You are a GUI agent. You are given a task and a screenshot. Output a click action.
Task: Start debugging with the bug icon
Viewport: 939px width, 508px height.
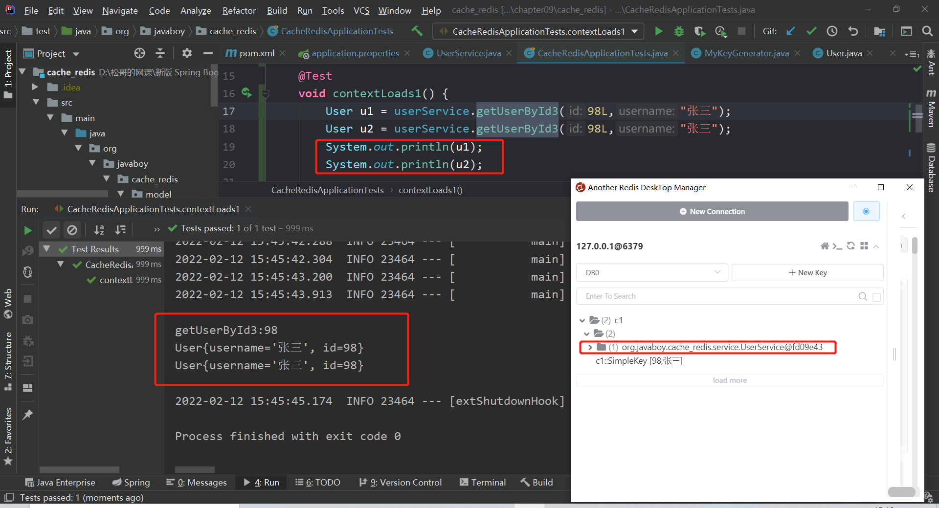pyautogui.click(x=679, y=31)
